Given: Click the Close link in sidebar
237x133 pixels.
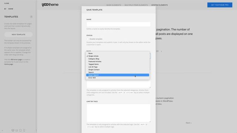Looking at the screenshot, I should (7, 3).
